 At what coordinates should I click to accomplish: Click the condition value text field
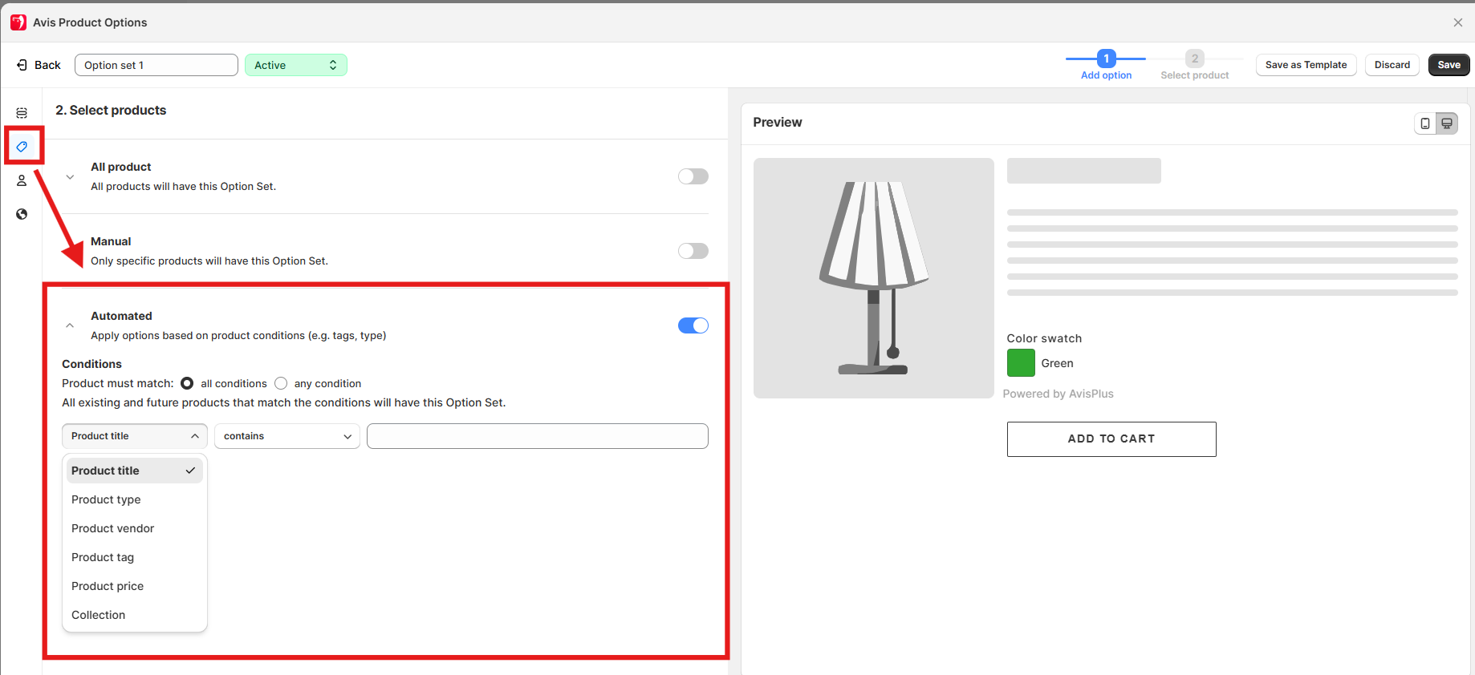coord(537,436)
